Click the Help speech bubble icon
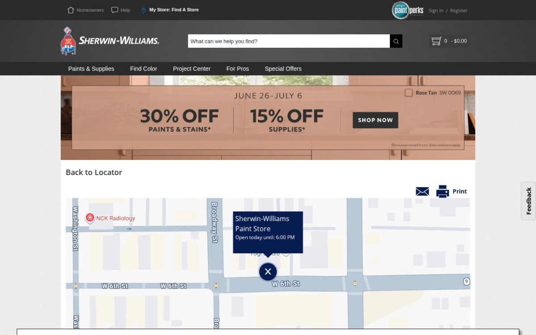This screenshot has height=335, width=536. 115,10
